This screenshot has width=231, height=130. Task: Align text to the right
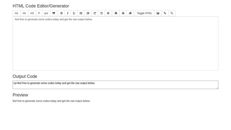pos(130,13)
